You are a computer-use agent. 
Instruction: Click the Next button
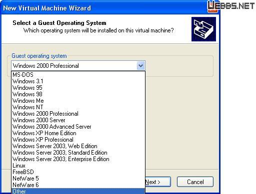(158, 182)
